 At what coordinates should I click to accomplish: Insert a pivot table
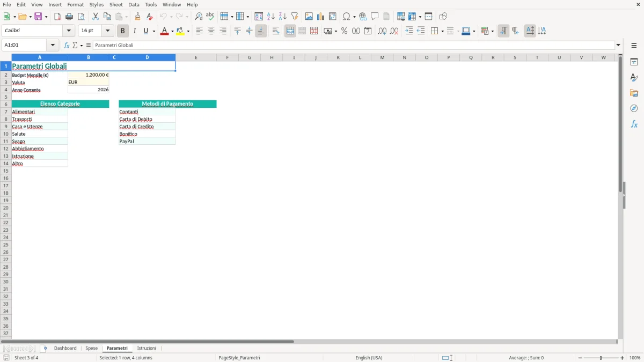[333, 17]
